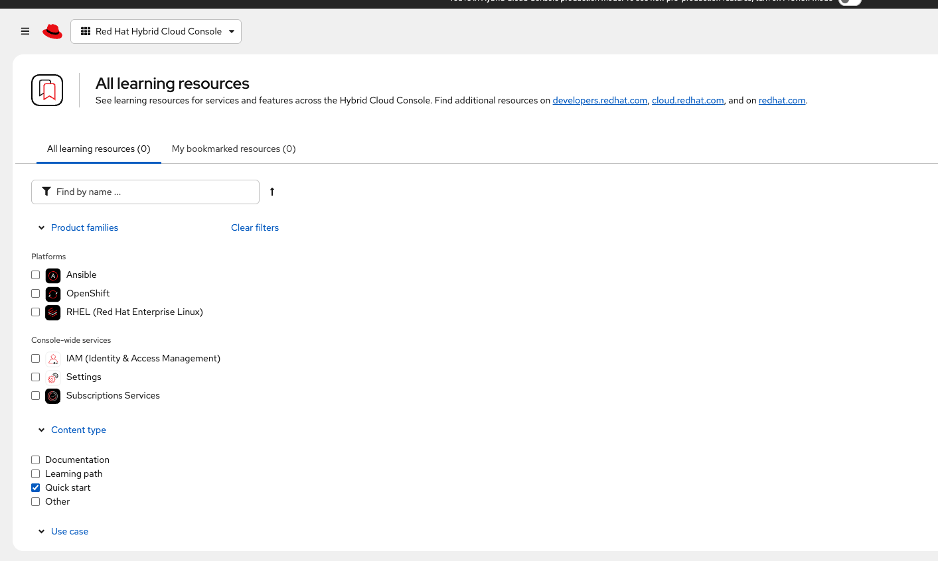Click the All learning resources page title
938x561 pixels.
coord(173,84)
